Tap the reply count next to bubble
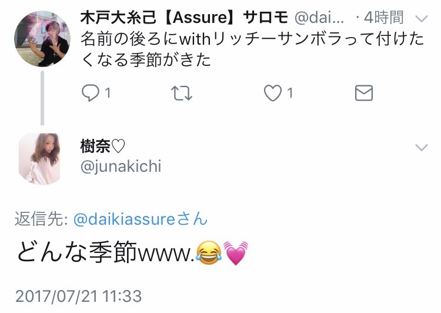Viewport: 441px width, 313px height. (108, 93)
